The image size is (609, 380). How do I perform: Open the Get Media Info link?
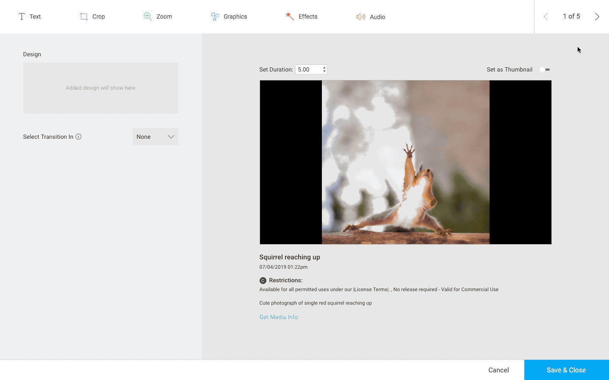[279, 317]
